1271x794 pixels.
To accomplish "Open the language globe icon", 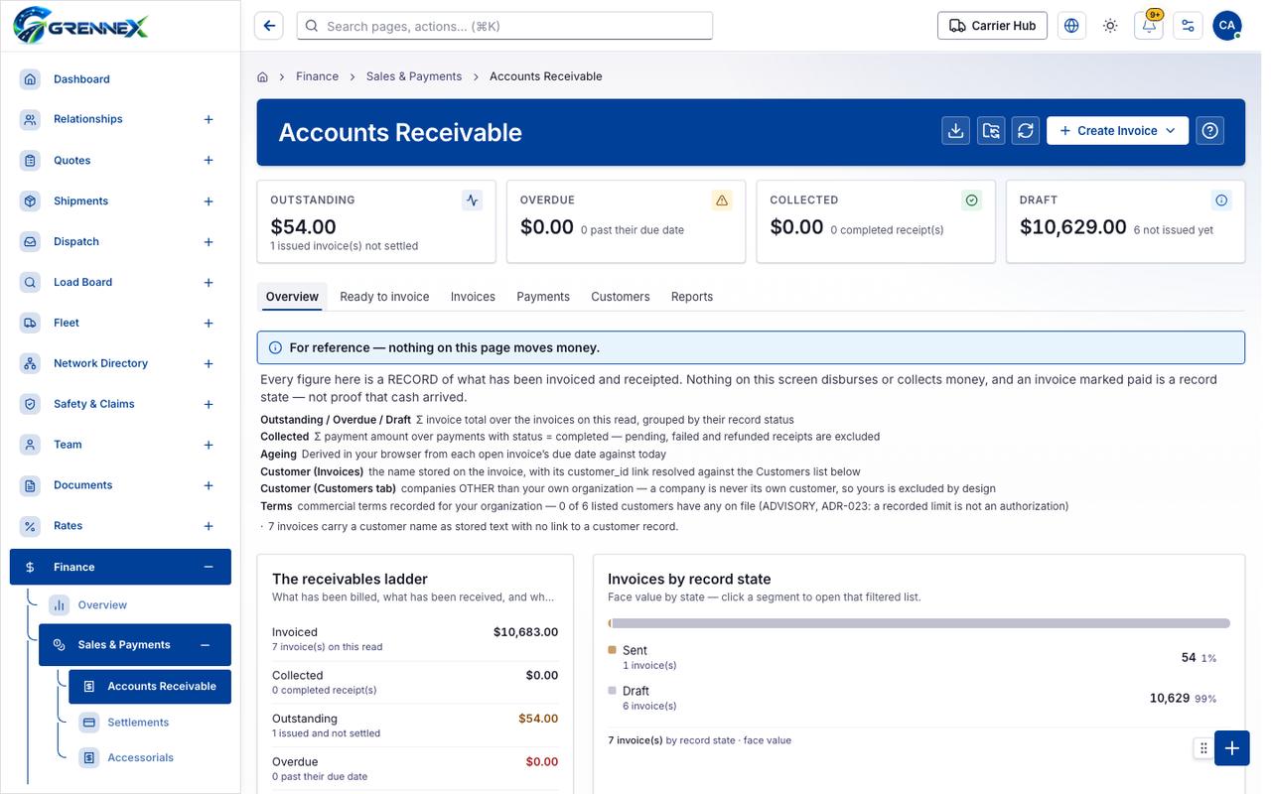I will tap(1071, 26).
